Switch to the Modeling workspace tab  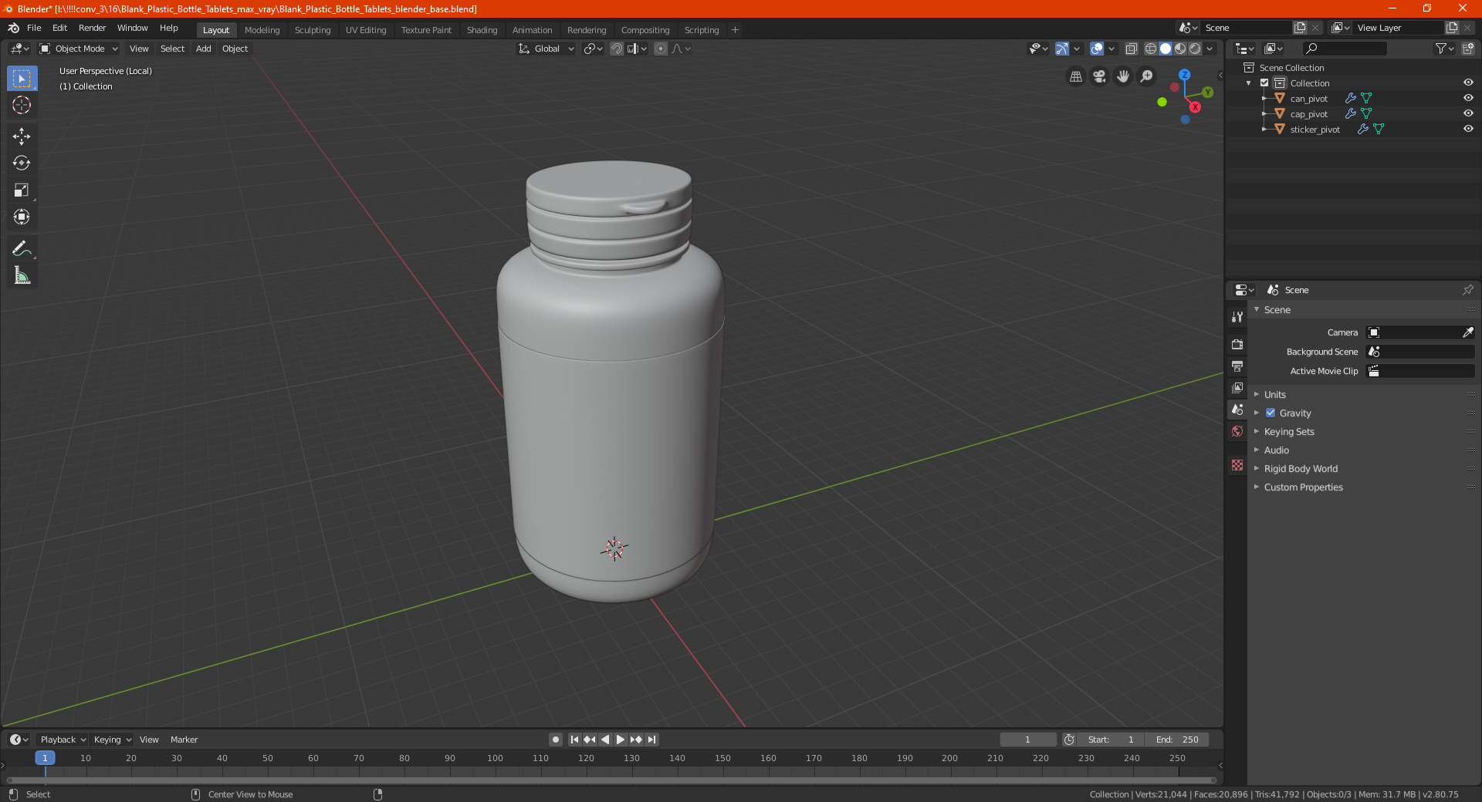(x=262, y=30)
